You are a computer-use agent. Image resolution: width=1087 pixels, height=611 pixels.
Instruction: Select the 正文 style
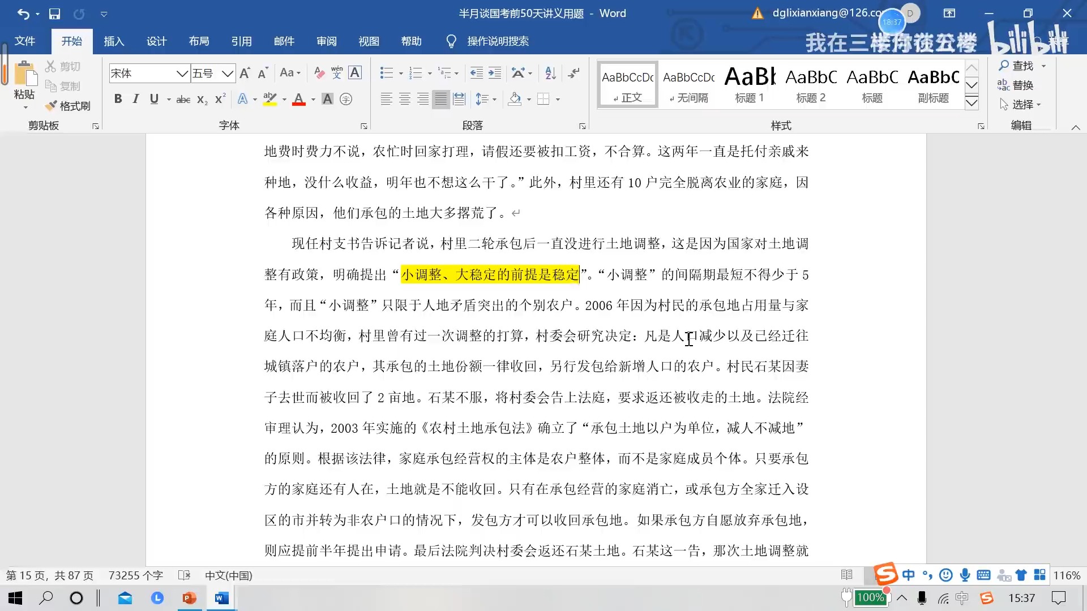pyautogui.click(x=627, y=85)
